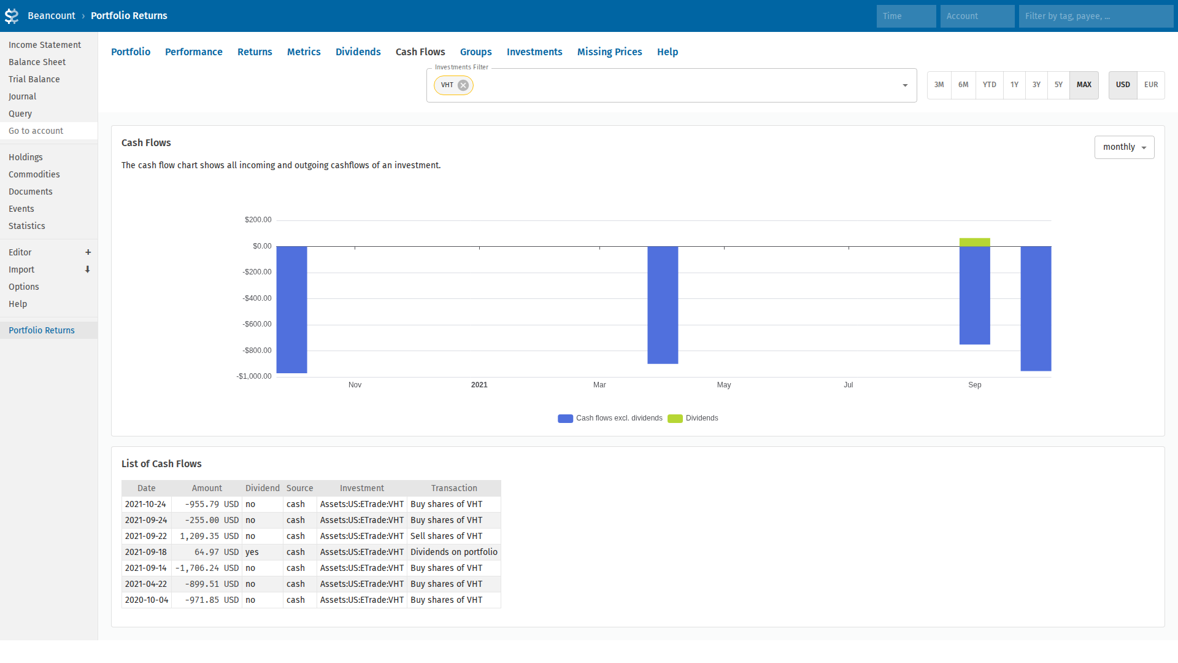
Task: Open the monthly interval dropdown
Action: pos(1124,147)
